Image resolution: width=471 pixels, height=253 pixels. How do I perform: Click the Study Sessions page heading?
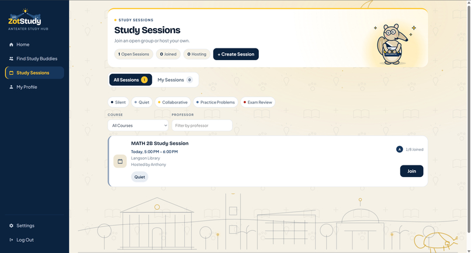point(147,30)
